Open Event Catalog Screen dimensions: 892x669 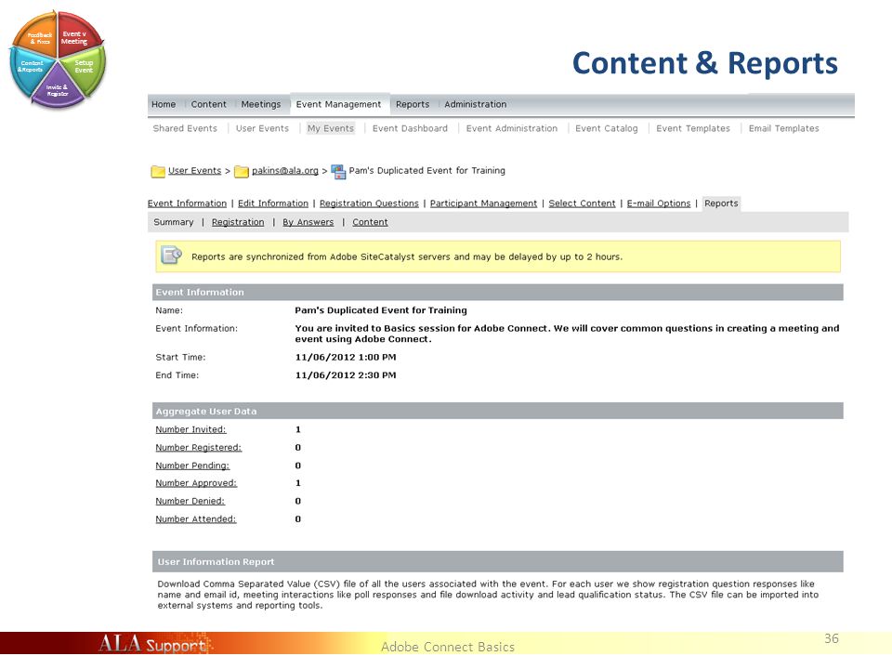(607, 128)
